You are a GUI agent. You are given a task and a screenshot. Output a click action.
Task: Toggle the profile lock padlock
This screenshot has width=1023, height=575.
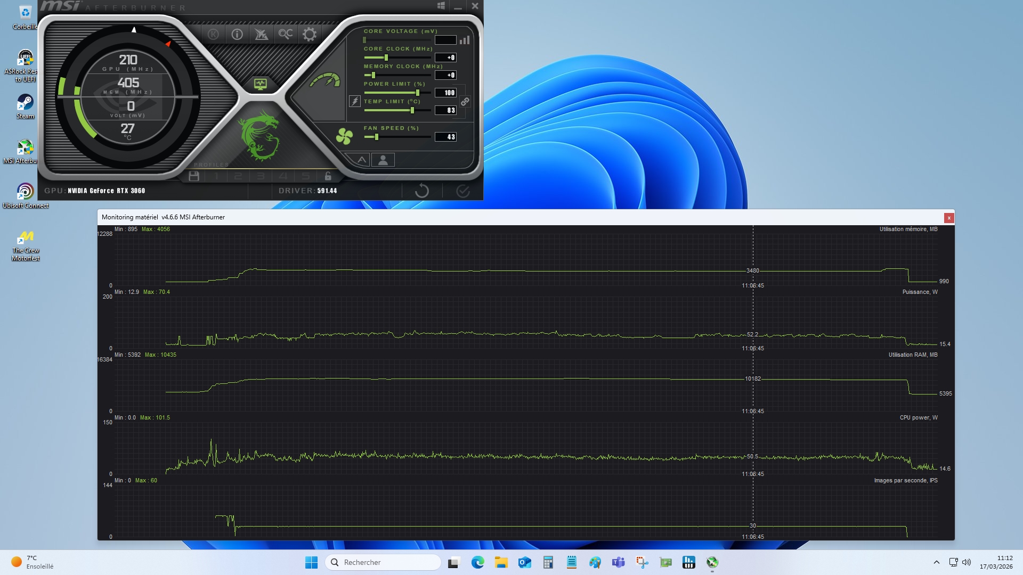[328, 176]
